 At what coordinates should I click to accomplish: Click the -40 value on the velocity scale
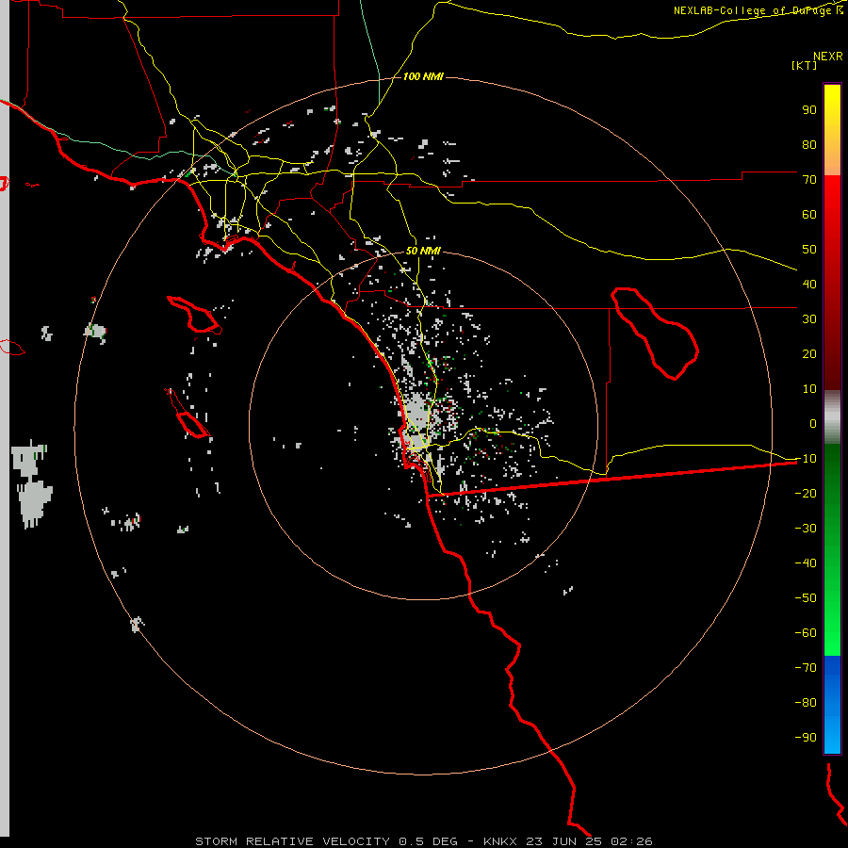pos(806,563)
